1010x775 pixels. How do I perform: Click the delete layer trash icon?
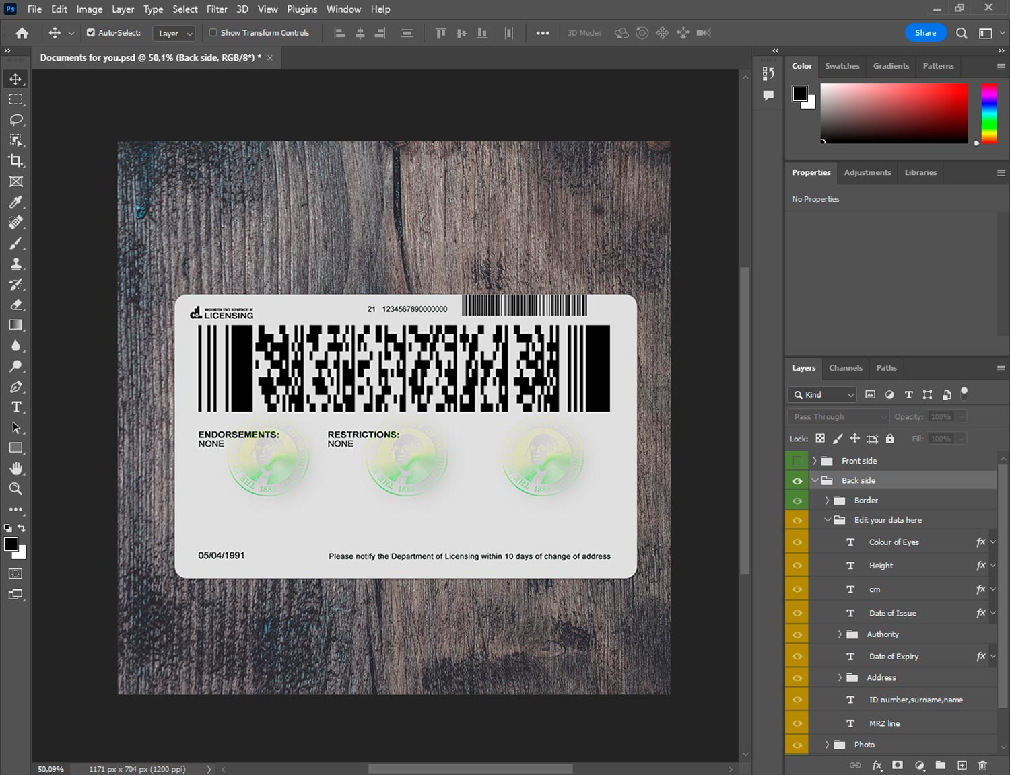point(982,765)
